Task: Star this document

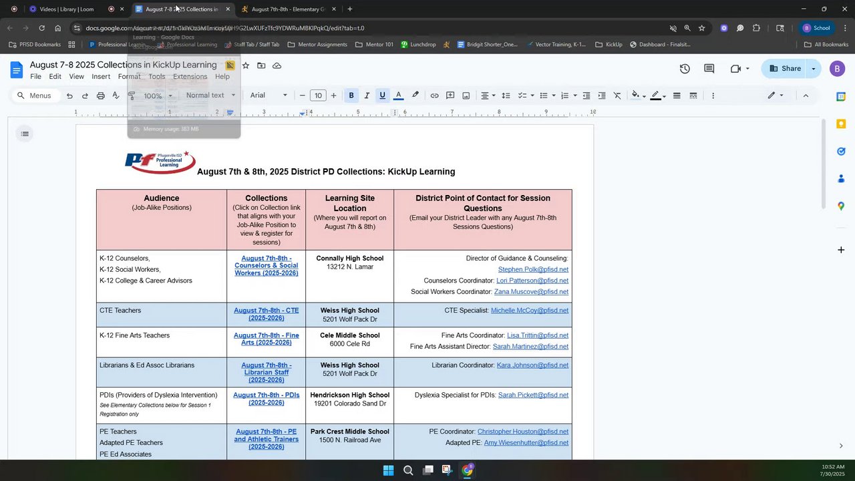Action: pos(246,65)
